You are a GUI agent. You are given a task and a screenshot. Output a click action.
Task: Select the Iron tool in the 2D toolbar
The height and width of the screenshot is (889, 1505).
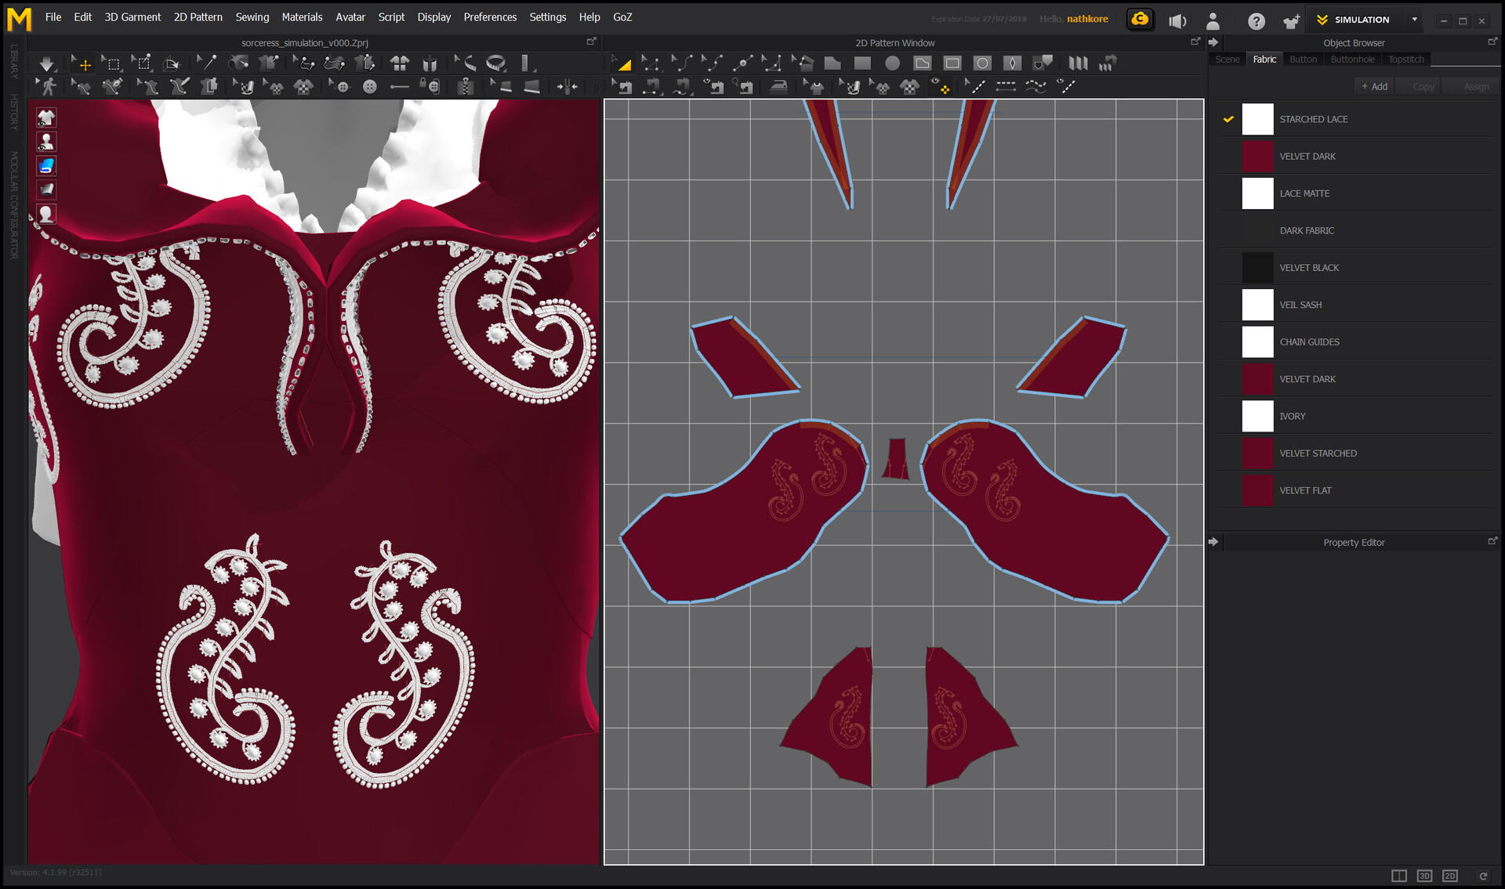point(778,86)
